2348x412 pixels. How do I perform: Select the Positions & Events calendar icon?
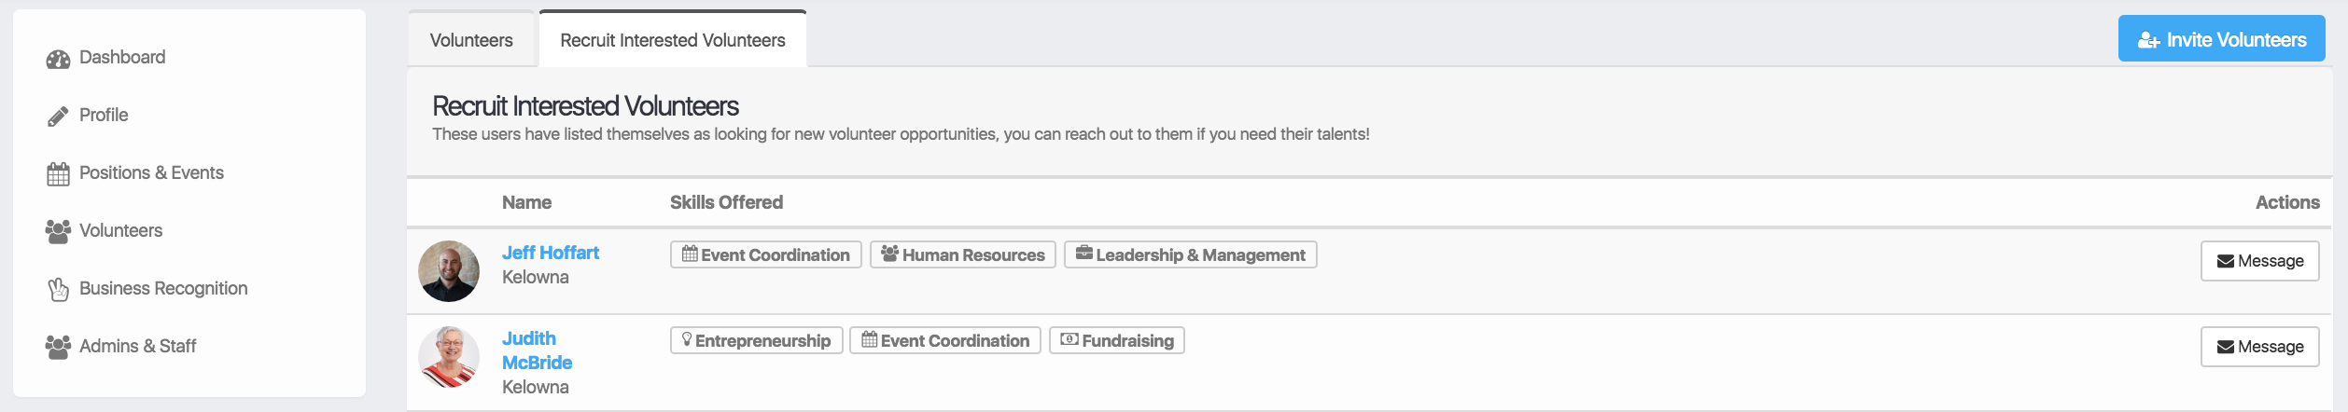click(58, 174)
